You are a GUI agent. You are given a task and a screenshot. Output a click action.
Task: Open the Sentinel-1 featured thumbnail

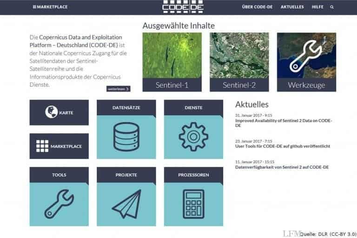[x=172, y=62]
